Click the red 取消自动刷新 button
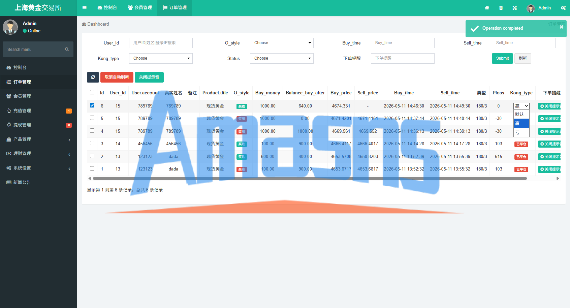 117,77
